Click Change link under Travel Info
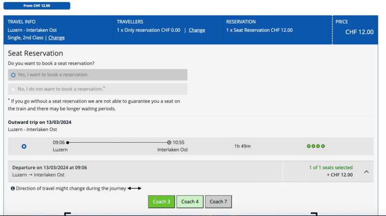386x216 pixels. [x=56, y=38]
